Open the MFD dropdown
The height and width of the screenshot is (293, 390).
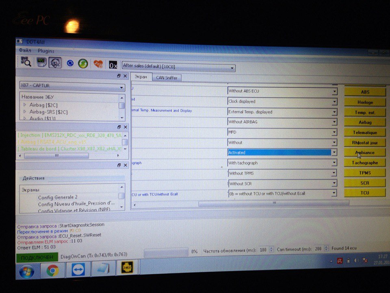click(x=282, y=132)
